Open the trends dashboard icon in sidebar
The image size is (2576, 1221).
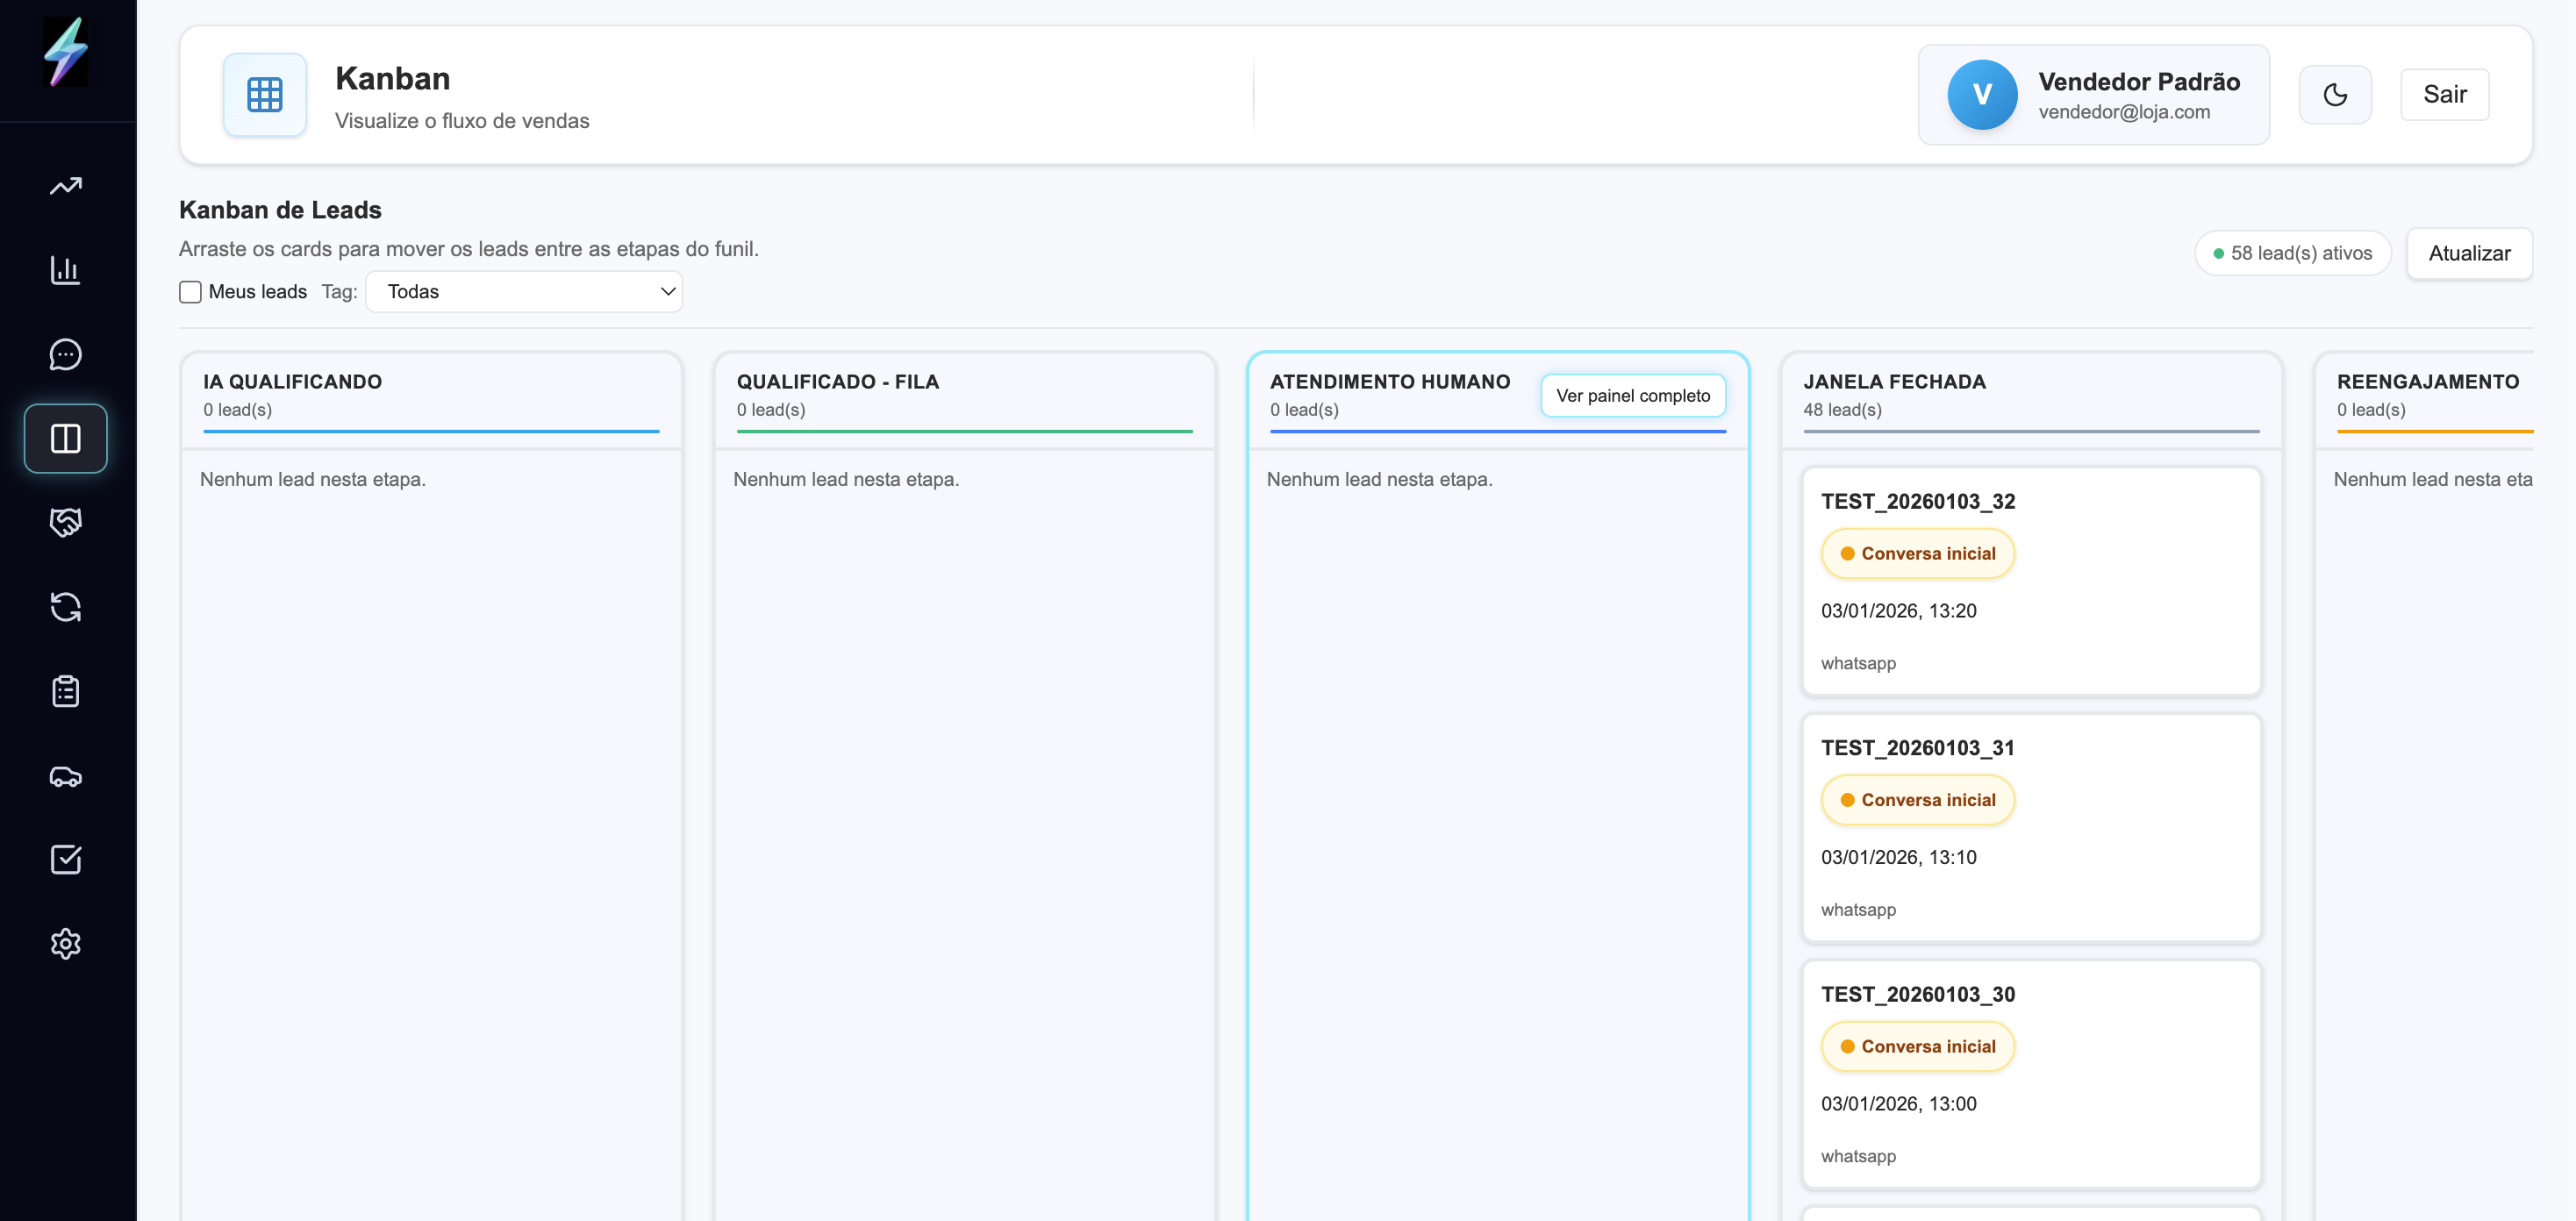click(x=65, y=186)
